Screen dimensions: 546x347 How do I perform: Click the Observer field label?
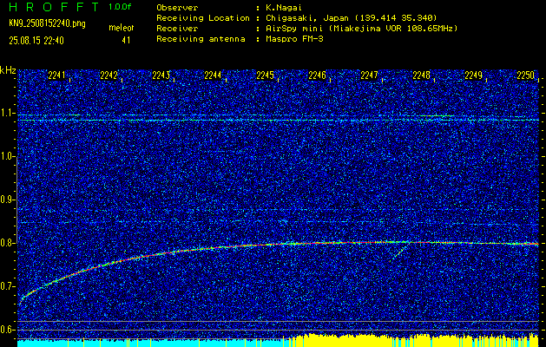pos(177,8)
